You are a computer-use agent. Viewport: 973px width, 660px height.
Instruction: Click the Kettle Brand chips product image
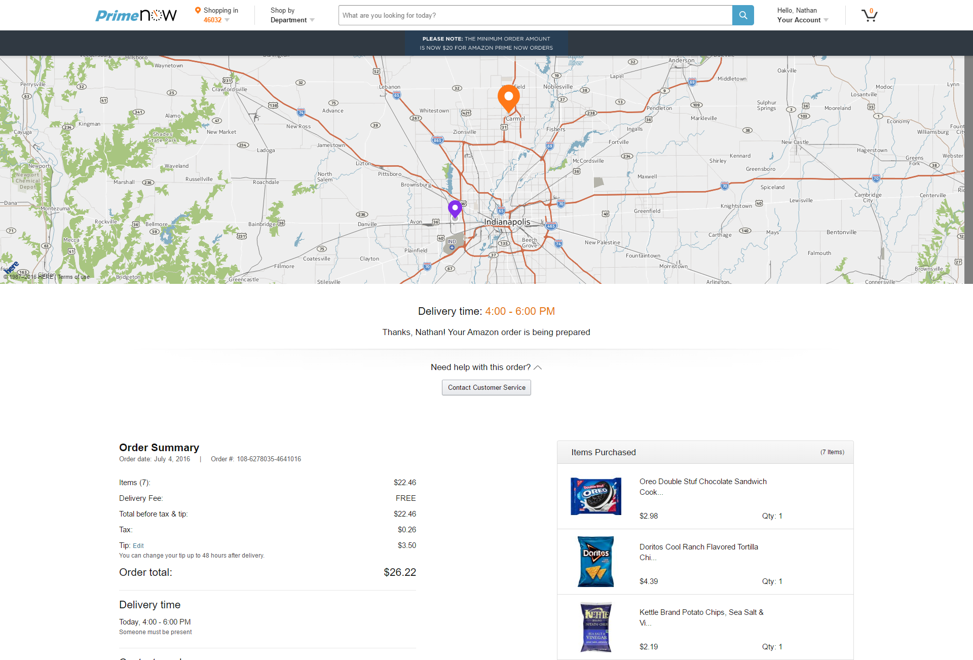(595, 627)
